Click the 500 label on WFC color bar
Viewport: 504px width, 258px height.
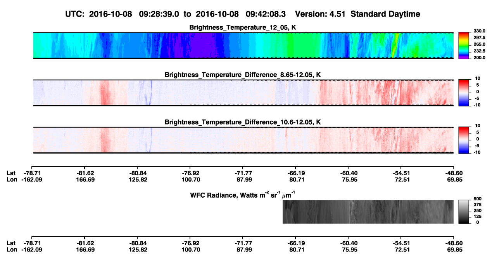[x=477, y=199]
